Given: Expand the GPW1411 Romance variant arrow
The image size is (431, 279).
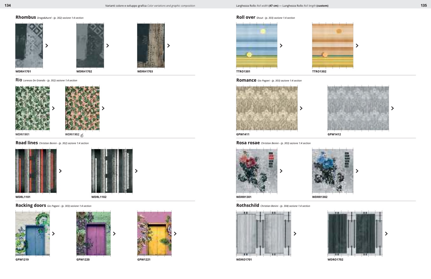Looking at the screenshot, I should (x=301, y=108).
